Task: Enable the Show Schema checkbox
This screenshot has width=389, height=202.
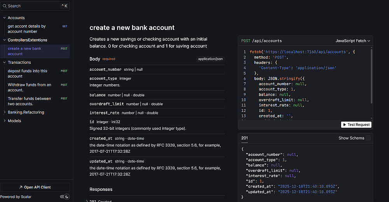Action: click(368, 138)
